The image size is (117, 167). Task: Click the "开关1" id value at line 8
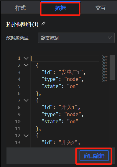[x=68, y=107]
